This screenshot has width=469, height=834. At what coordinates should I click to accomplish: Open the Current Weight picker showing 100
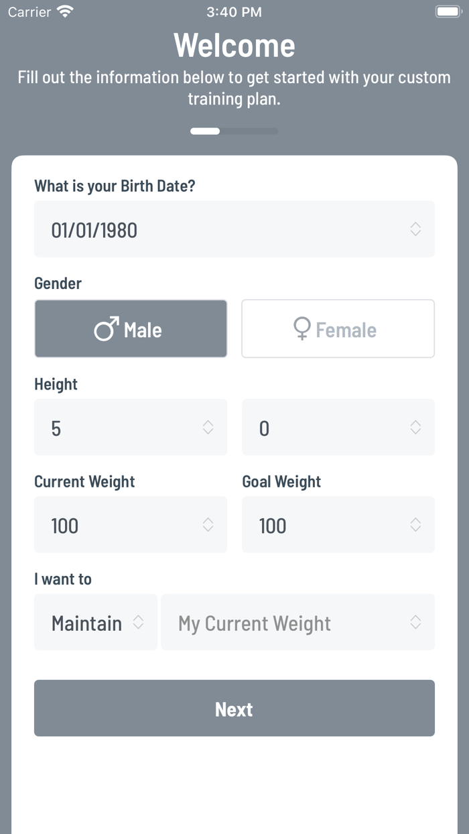click(x=131, y=525)
